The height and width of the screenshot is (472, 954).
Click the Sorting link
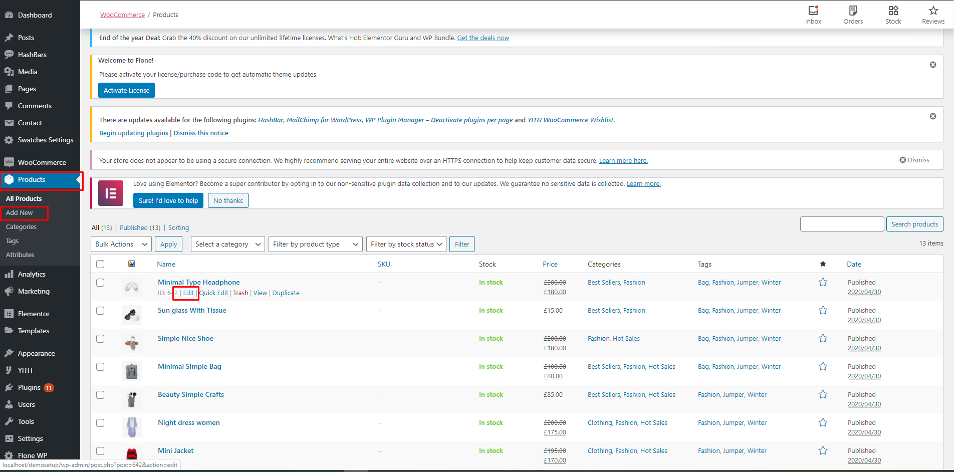click(x=178, y=227)
